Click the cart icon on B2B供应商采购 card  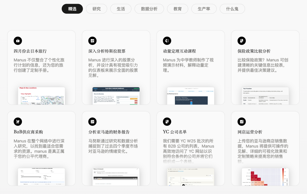pyautogui.click(x=18, y=122)
